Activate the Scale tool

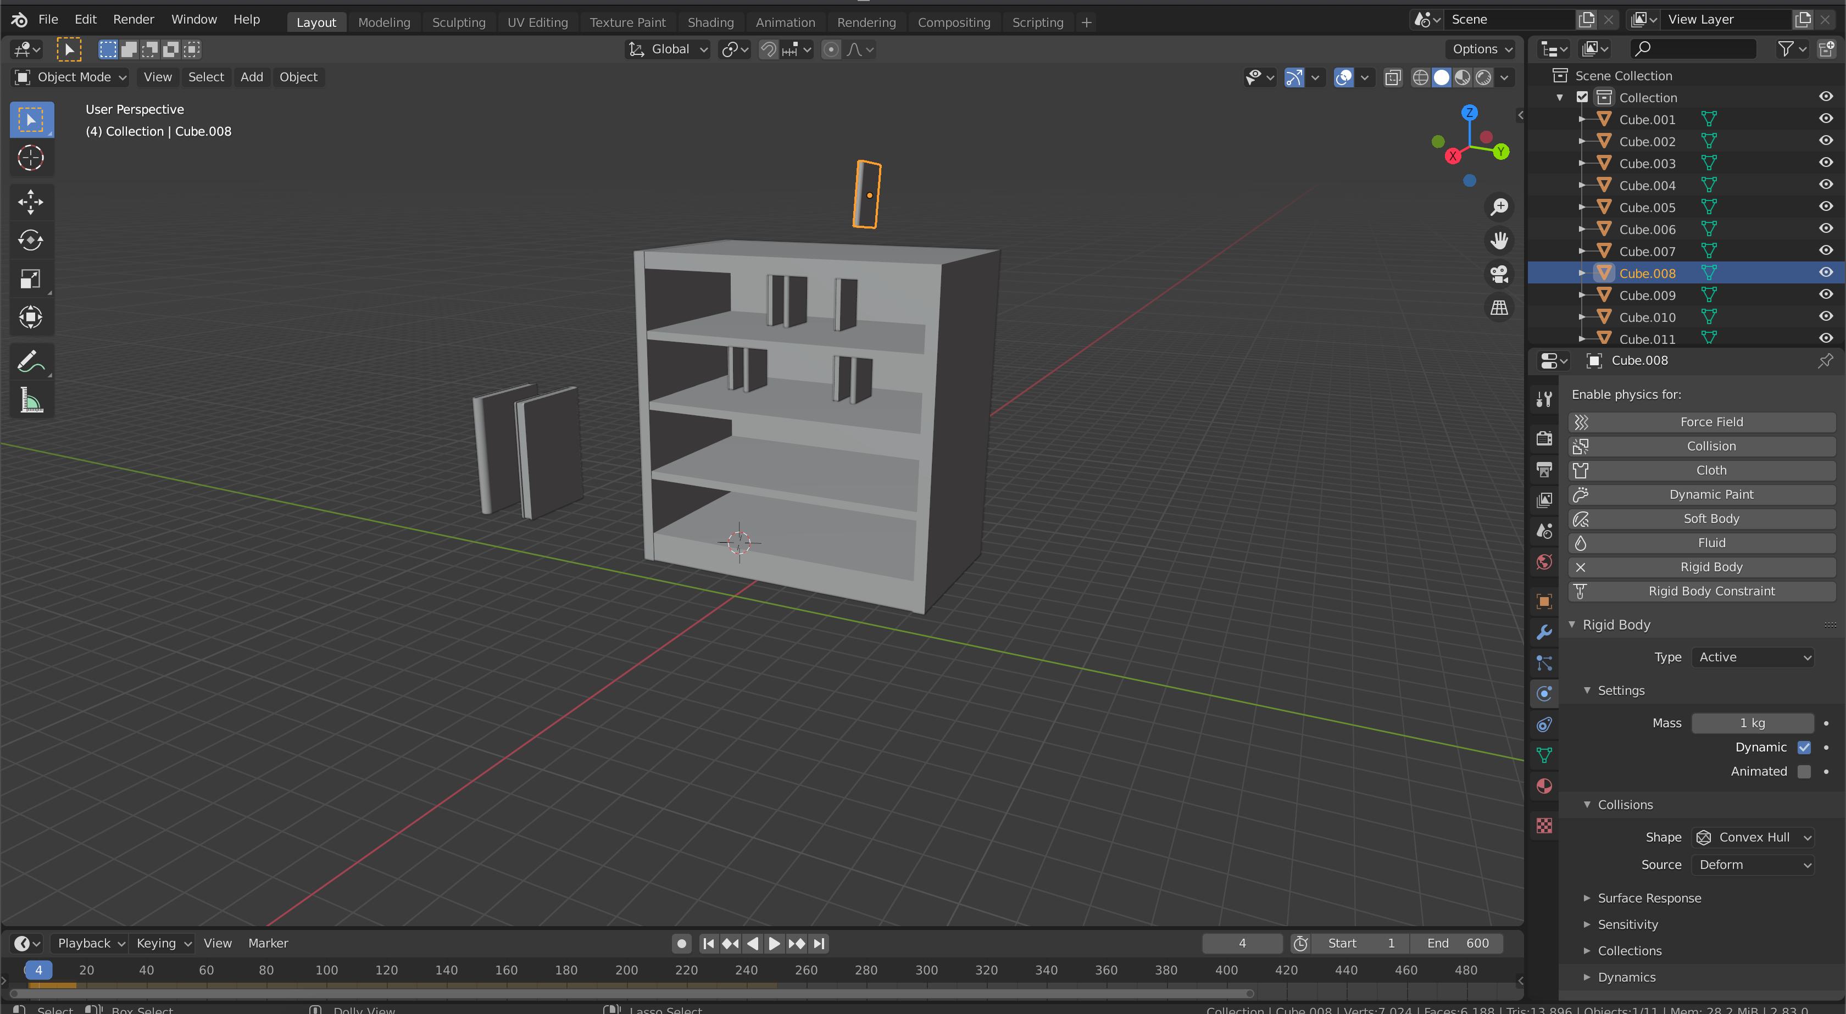coord(31,278)
